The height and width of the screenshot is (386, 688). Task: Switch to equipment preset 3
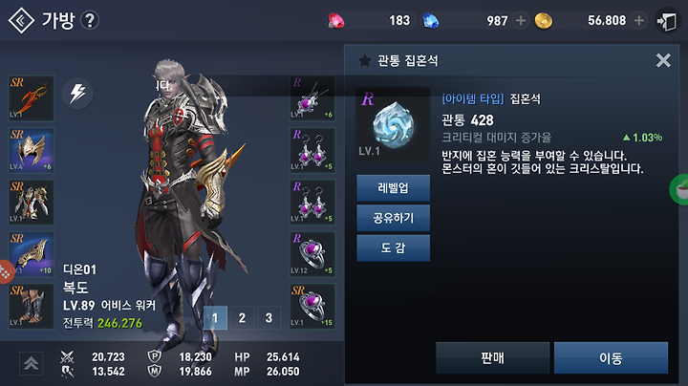[269, 317]
